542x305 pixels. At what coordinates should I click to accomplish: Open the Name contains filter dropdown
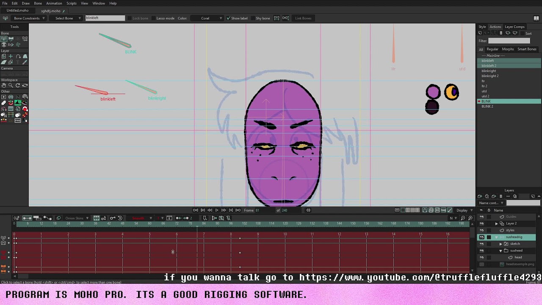(491, 203)
